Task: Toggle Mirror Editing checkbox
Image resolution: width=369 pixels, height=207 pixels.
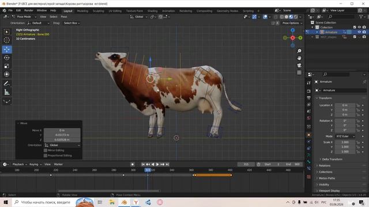Action: pyautogui.click(x=46, y=150)
